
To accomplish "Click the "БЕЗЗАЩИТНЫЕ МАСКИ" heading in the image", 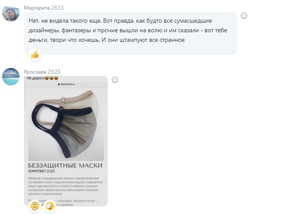I will (65, 166).
